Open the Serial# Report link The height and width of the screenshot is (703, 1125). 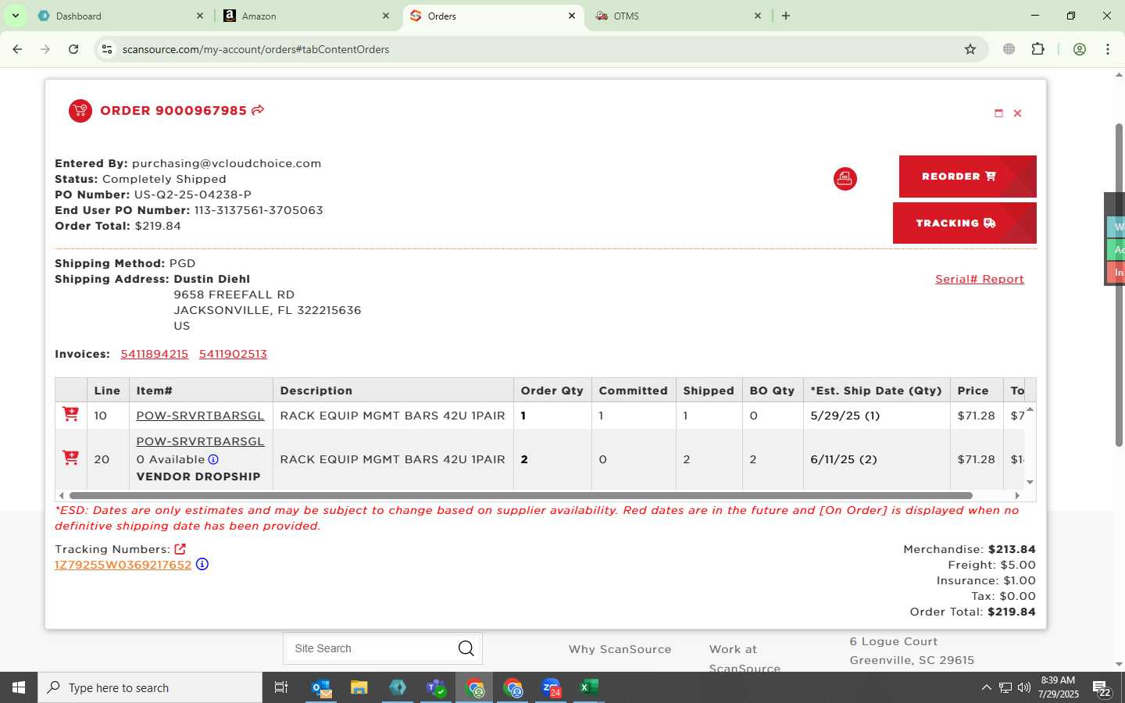979,279
